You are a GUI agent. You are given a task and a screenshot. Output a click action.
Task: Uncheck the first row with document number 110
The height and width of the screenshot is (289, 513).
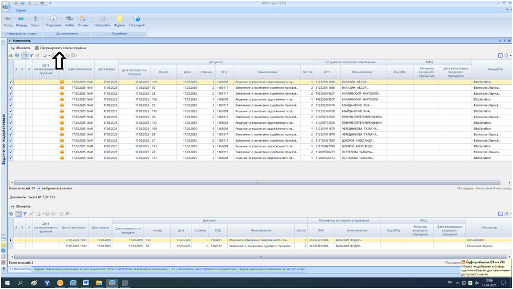11,82
